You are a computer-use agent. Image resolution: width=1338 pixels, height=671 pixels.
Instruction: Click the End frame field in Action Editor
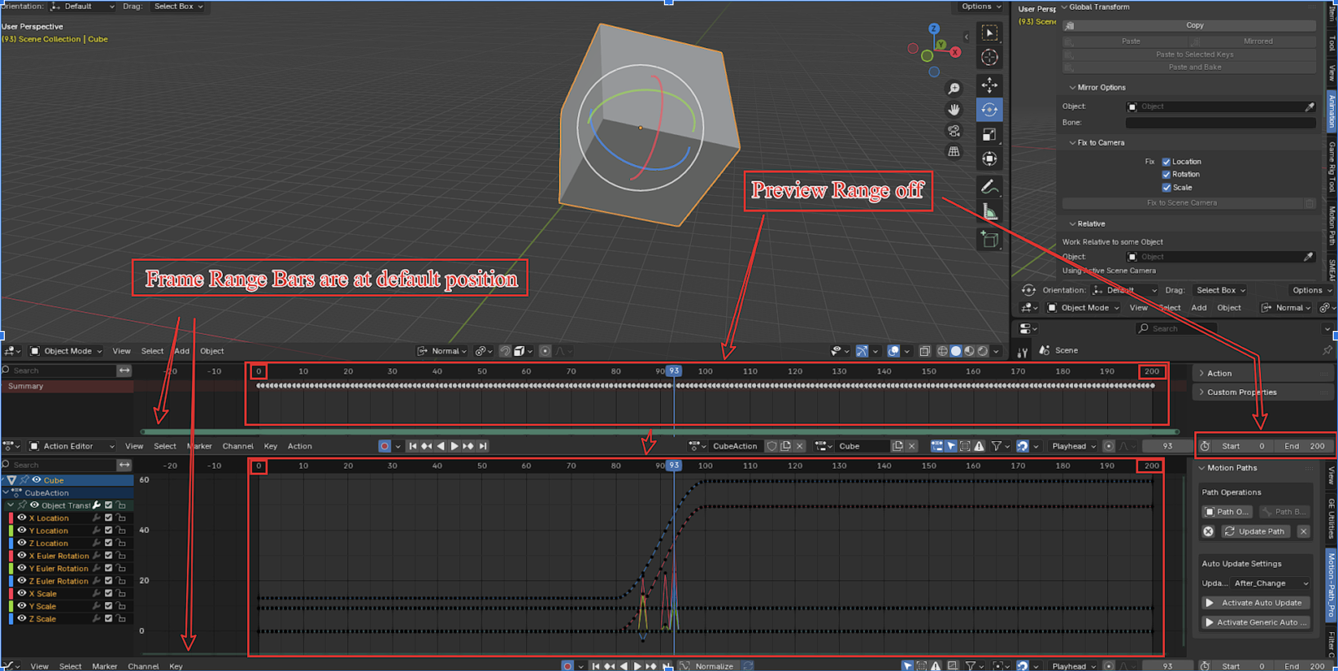(1304, 446)
